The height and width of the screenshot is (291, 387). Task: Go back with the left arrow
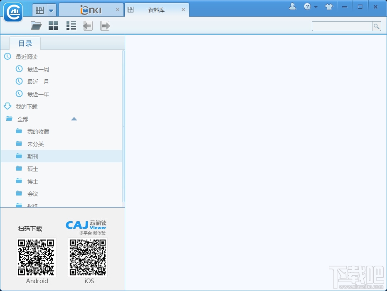88,26
